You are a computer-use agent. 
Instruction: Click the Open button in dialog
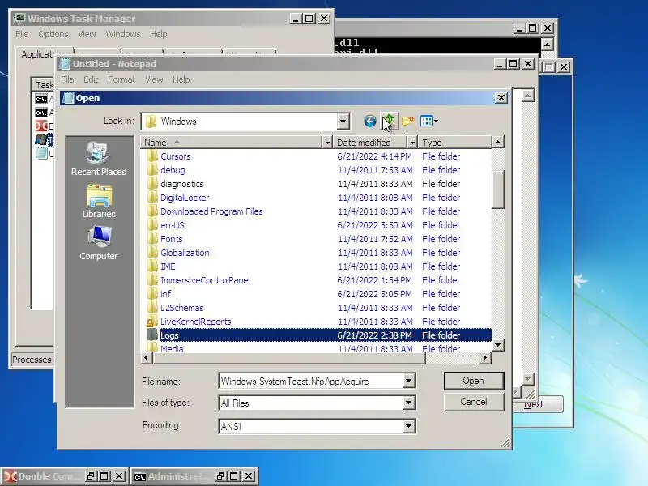click(474, 381)
